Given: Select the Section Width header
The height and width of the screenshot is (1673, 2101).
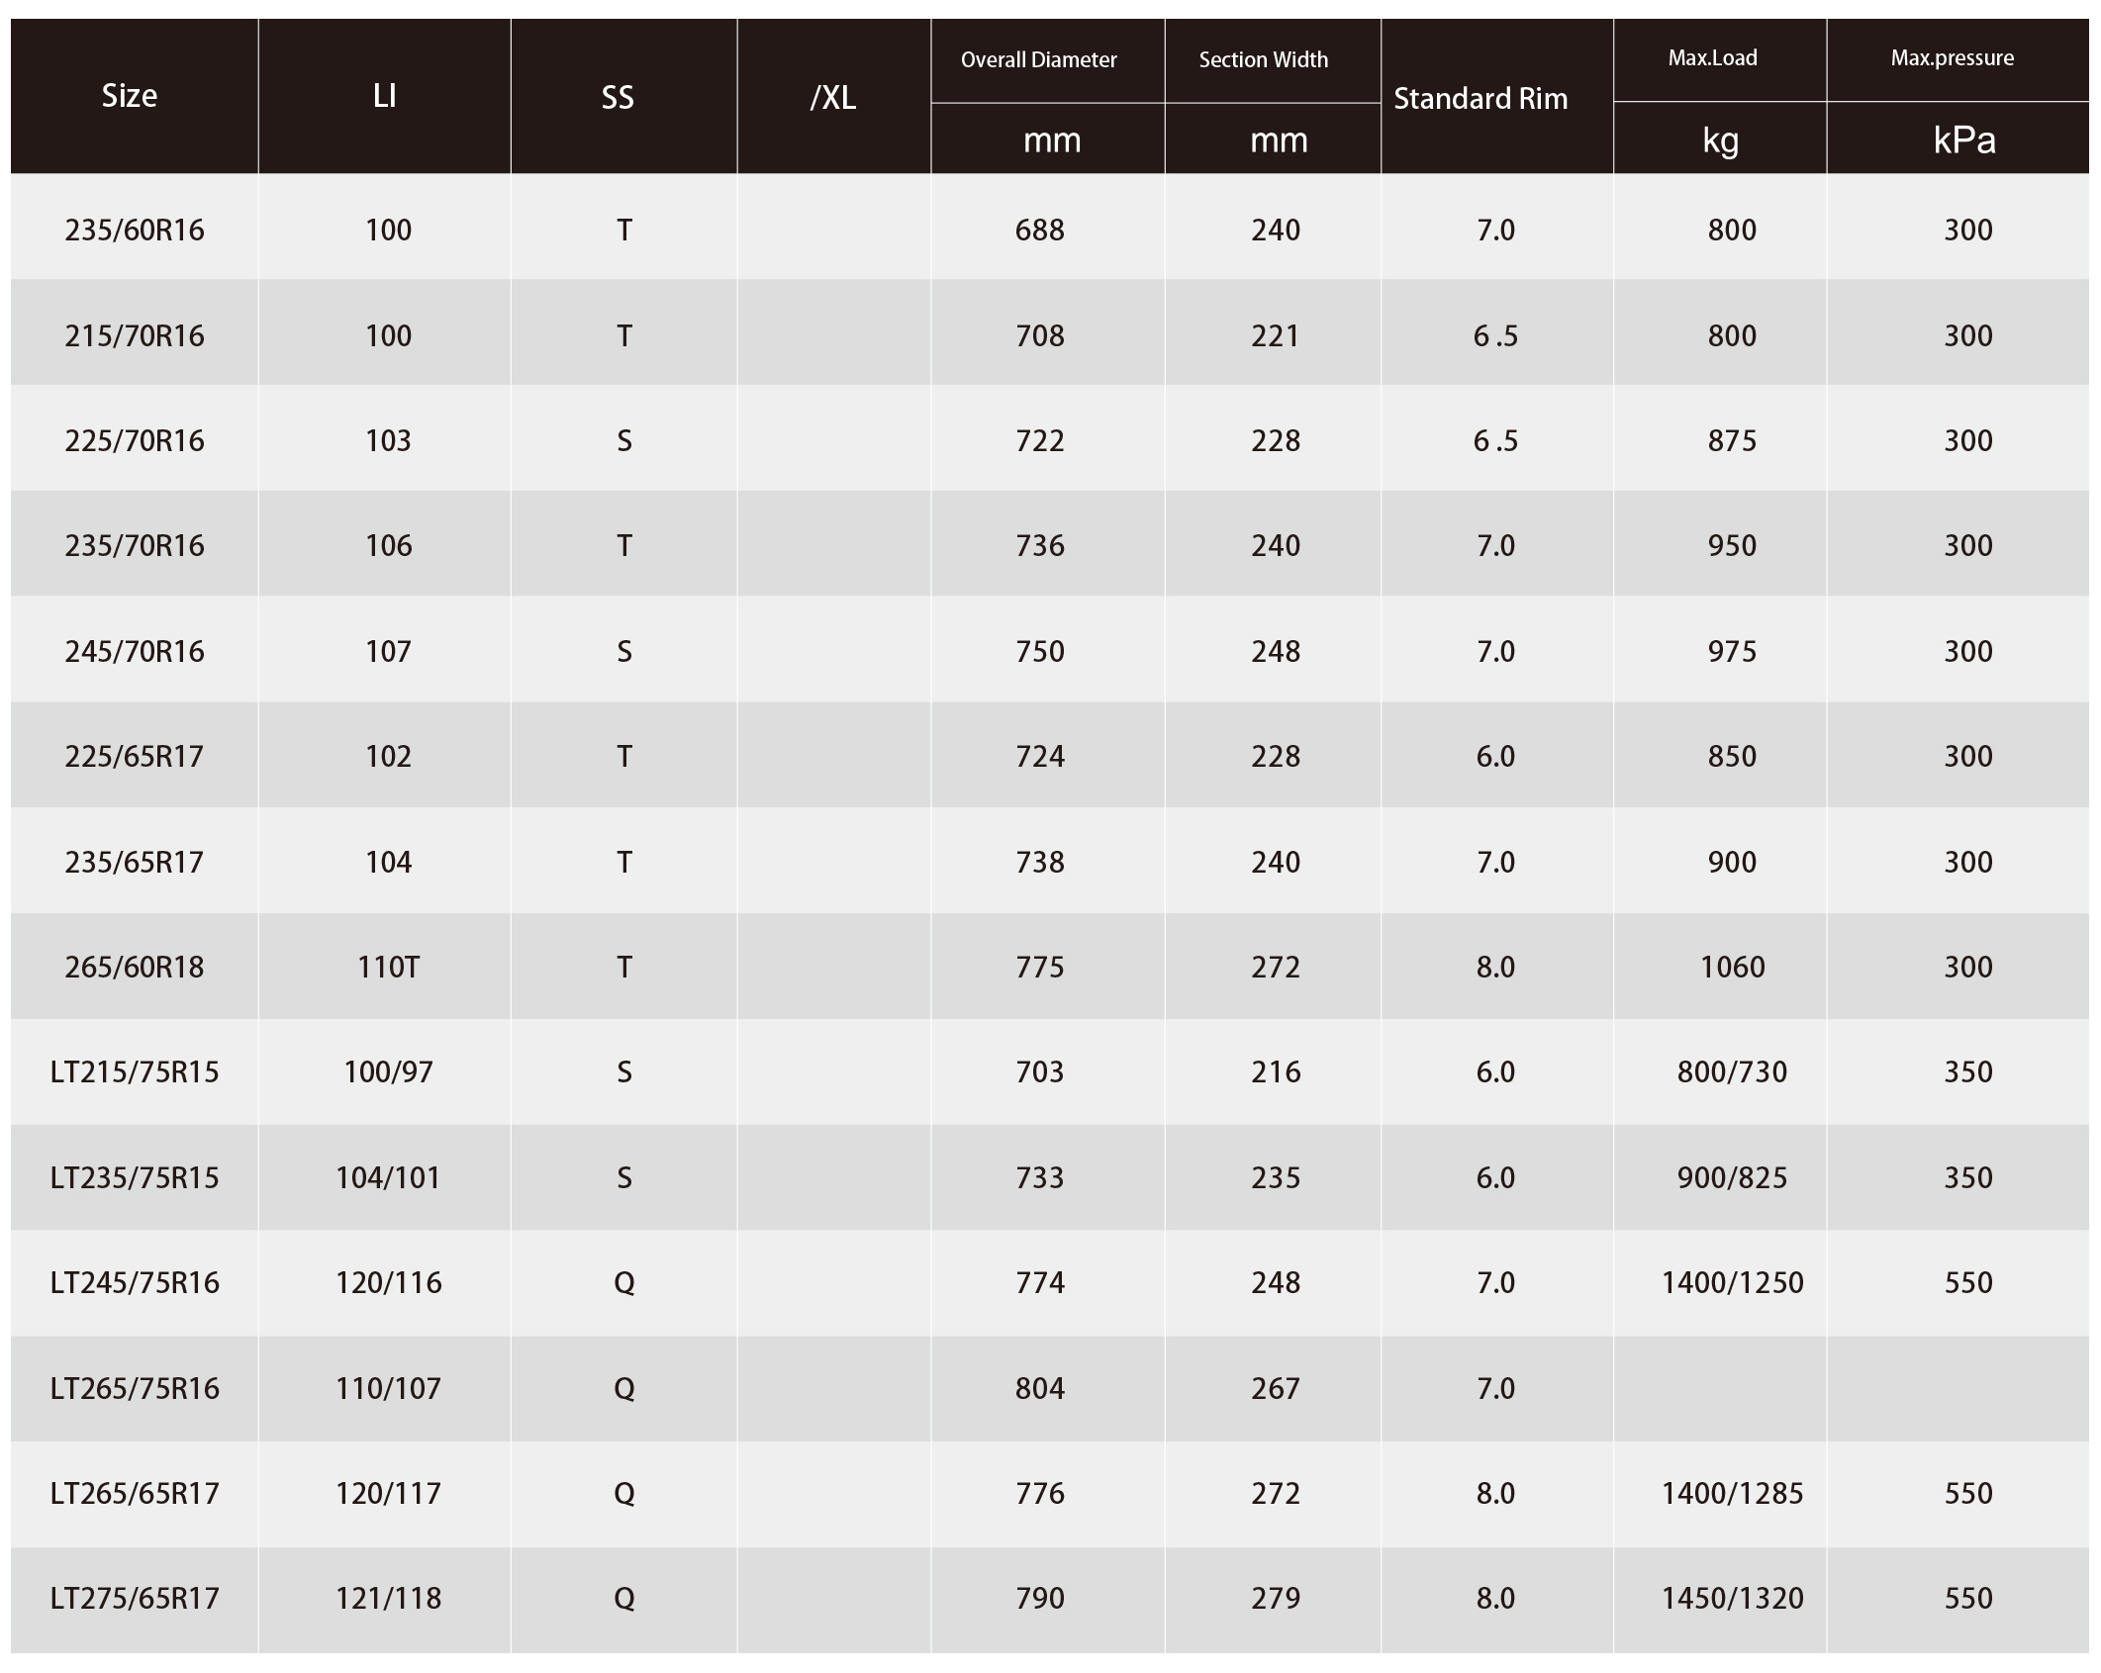Looking at the screenshot, I should [1264, 59].
